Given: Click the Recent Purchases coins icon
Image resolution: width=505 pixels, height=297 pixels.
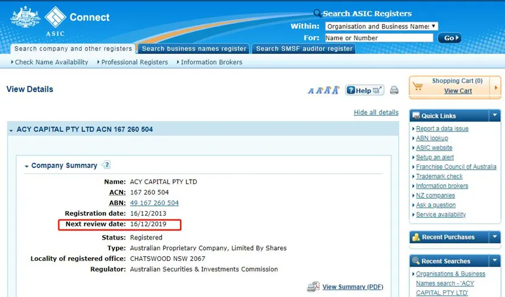Looking at the screenshot, I should pos(416,237).
